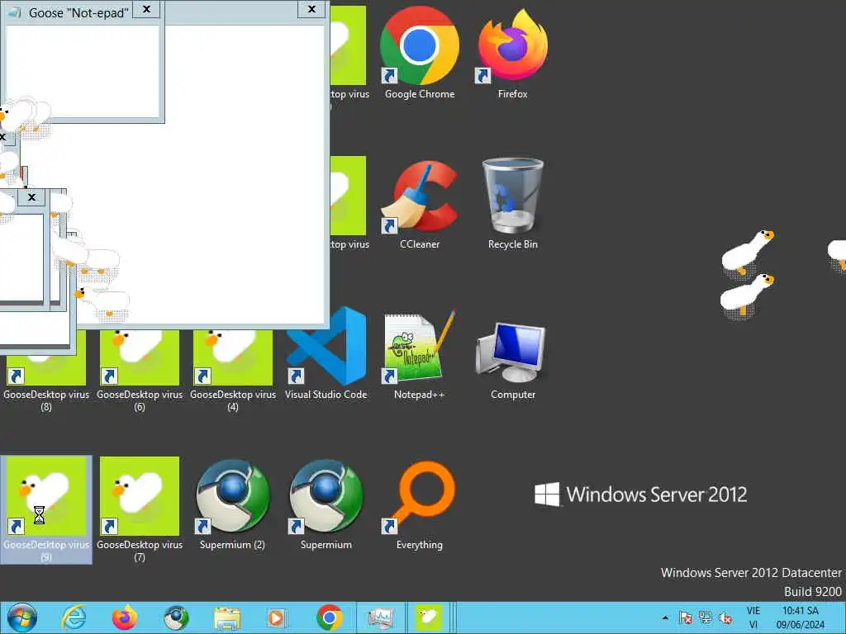Select the Recycle Bin icon
Image resolution: width=846 pixels, height=634 pixels.
point(512,203)
